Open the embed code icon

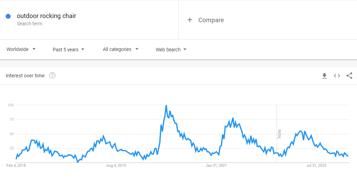pos(337,76)
